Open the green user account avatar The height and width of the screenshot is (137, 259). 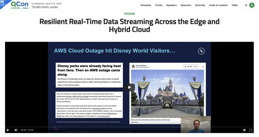[252, 5]
